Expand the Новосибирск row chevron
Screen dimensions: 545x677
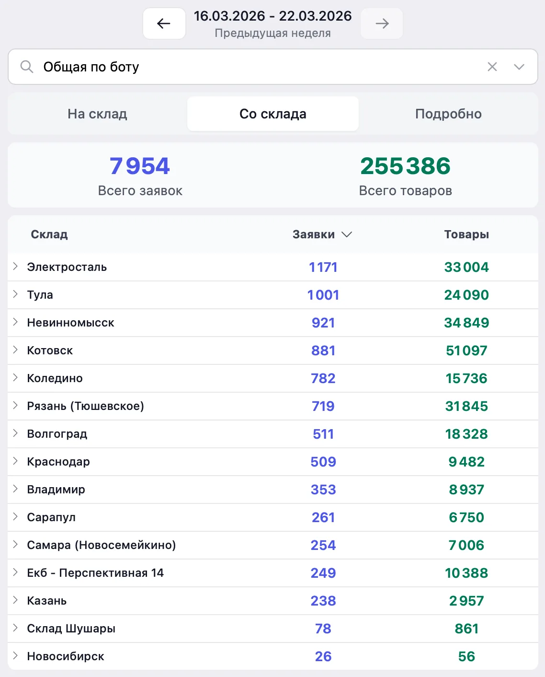15,656
